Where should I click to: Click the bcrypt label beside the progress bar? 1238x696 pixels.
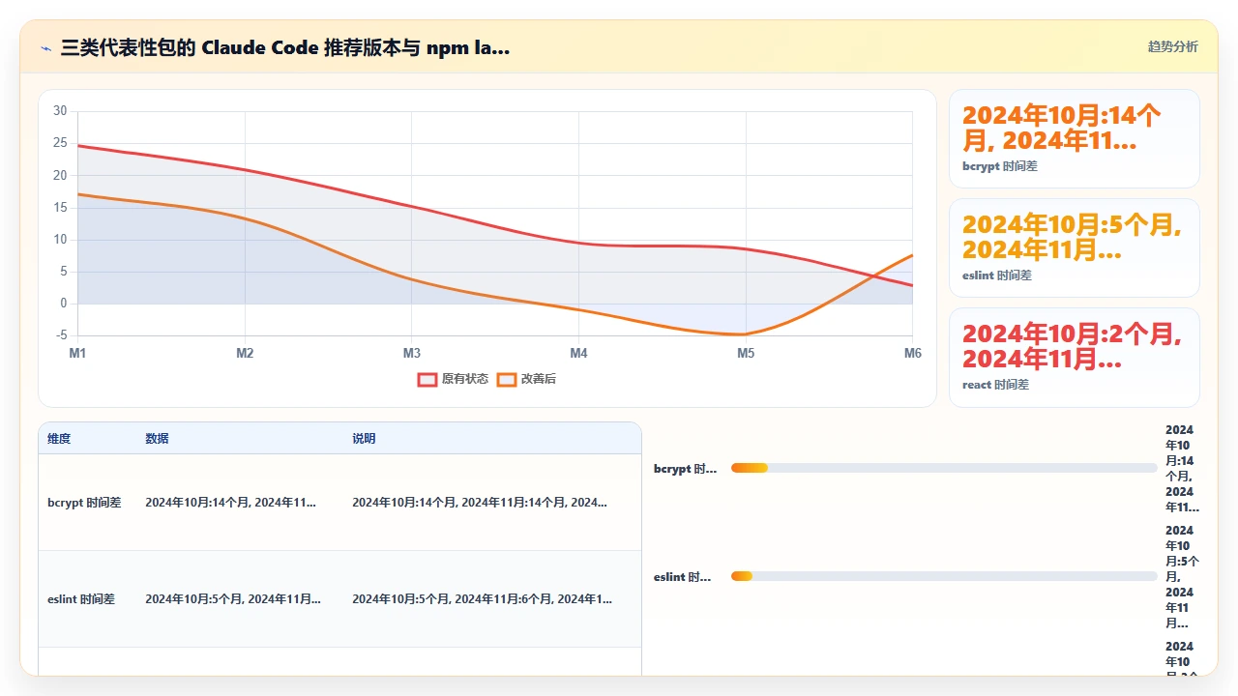tap(685, 469)
